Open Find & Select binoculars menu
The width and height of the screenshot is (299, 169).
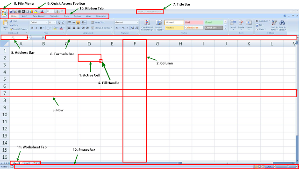coord(282,25)
